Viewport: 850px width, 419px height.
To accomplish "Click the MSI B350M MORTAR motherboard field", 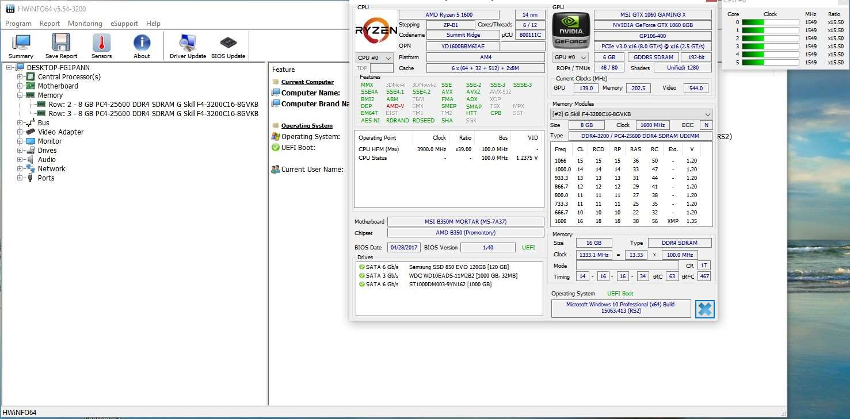I will [x=466, y=221].
